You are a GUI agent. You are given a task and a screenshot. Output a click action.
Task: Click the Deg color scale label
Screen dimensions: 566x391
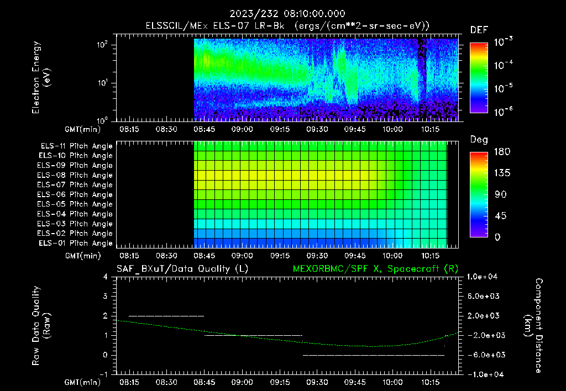click(479, 140)
